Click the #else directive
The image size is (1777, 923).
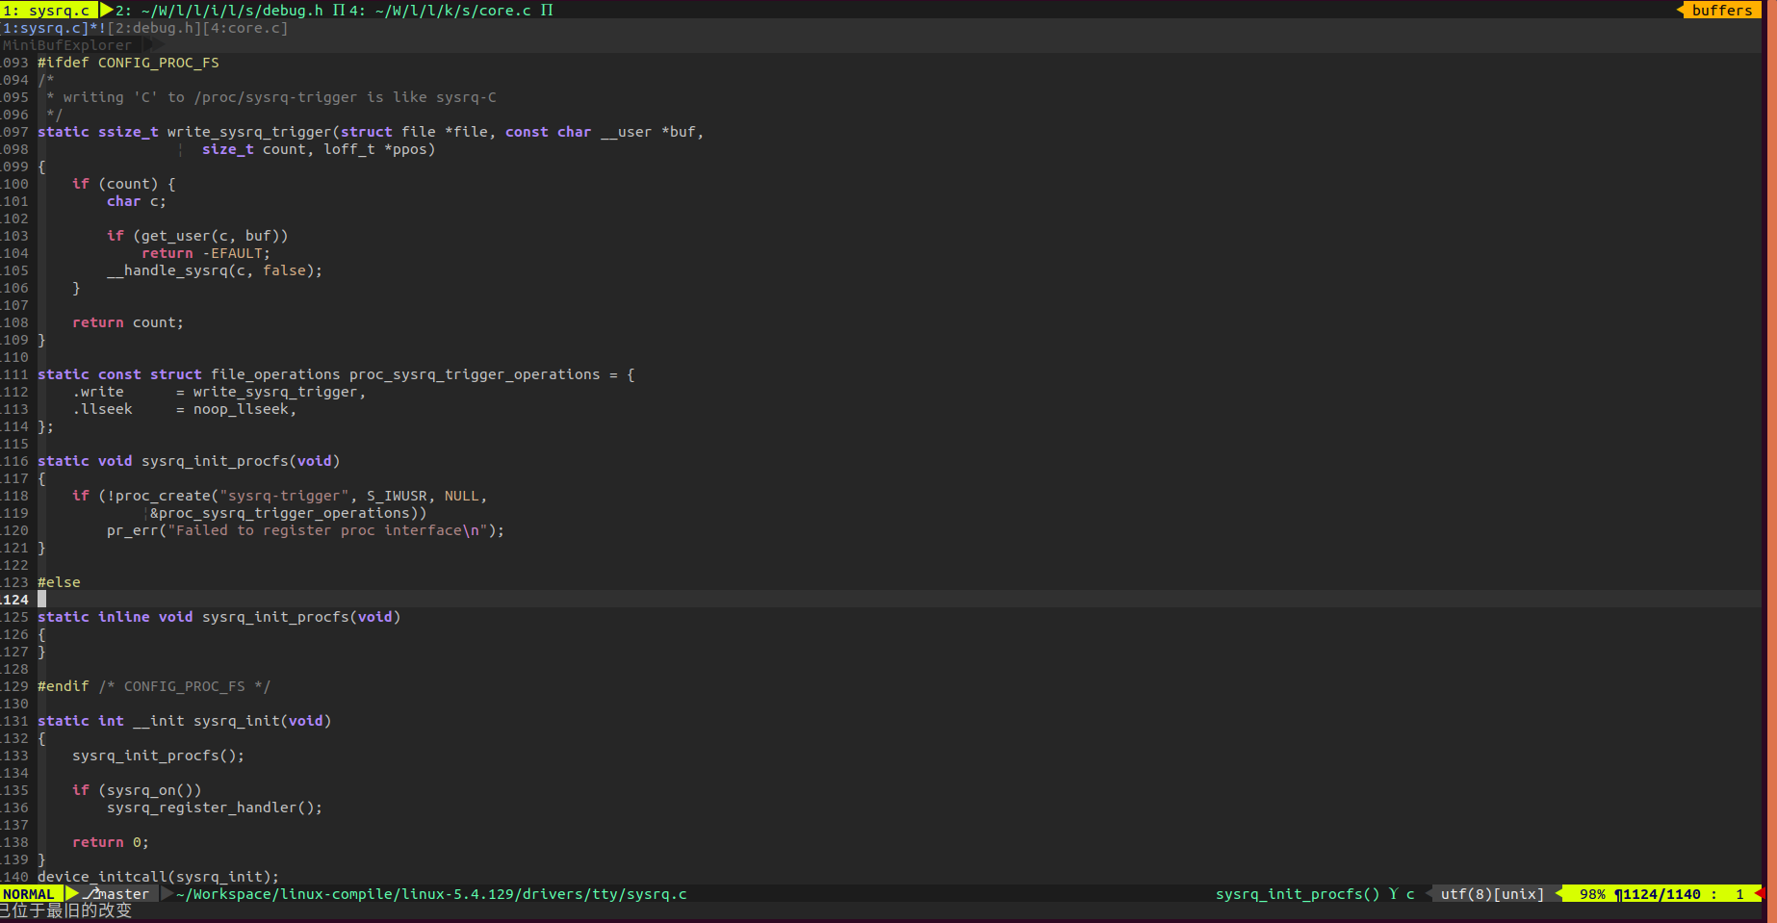(x=59, y=582)
